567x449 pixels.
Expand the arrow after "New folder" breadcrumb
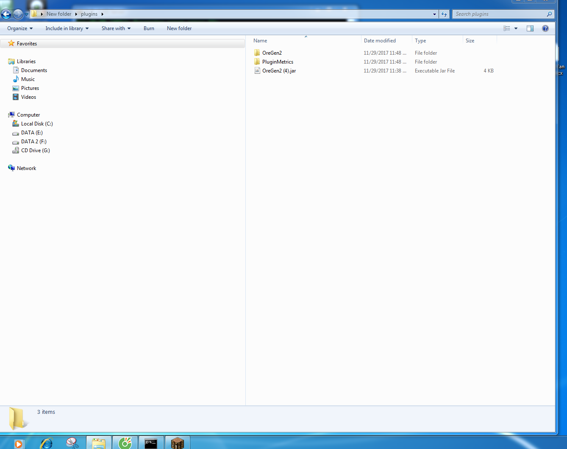(x=76, y=14)
